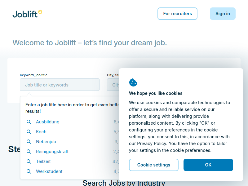The height and width of the screenshot is (186, 248).
Task: Choose the Koch suggestion
Action: pyautogui.click(x=41, y=132)
